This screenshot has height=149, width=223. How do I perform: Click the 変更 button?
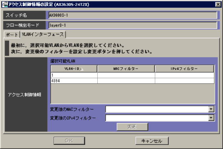tap(132, 127)
